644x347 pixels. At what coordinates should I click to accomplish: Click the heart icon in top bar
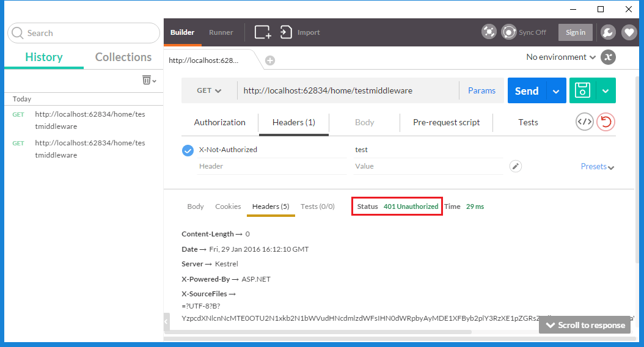pyautogui.click(x=629, y=32)
